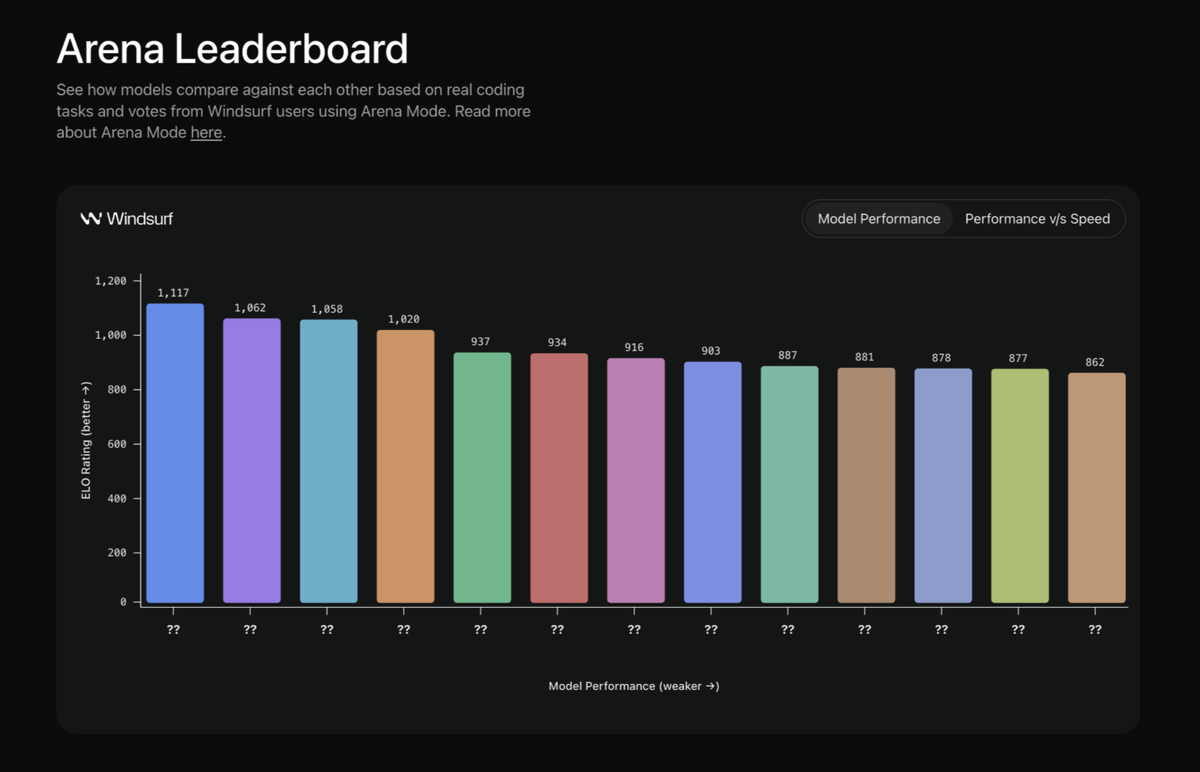Click the mint bar rated 887
The image size is (1200, 772).
[789, 484]
